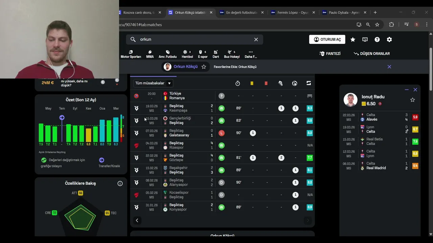This screenshot has height=243, width=433.
Task: Open the Beşiktaş vs Galatasaray match
Action: click(222, 133)
